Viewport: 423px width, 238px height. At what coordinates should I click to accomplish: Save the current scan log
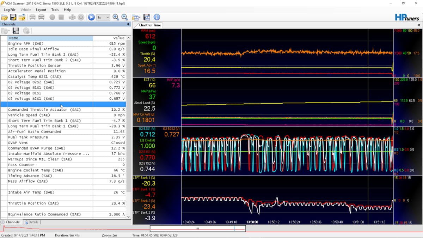[x=13, y=17]
